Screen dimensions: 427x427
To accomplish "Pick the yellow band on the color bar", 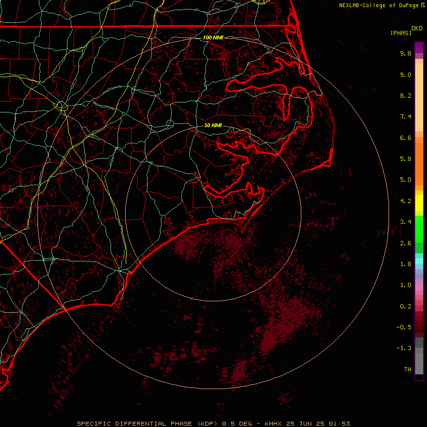I will point(419,203).
